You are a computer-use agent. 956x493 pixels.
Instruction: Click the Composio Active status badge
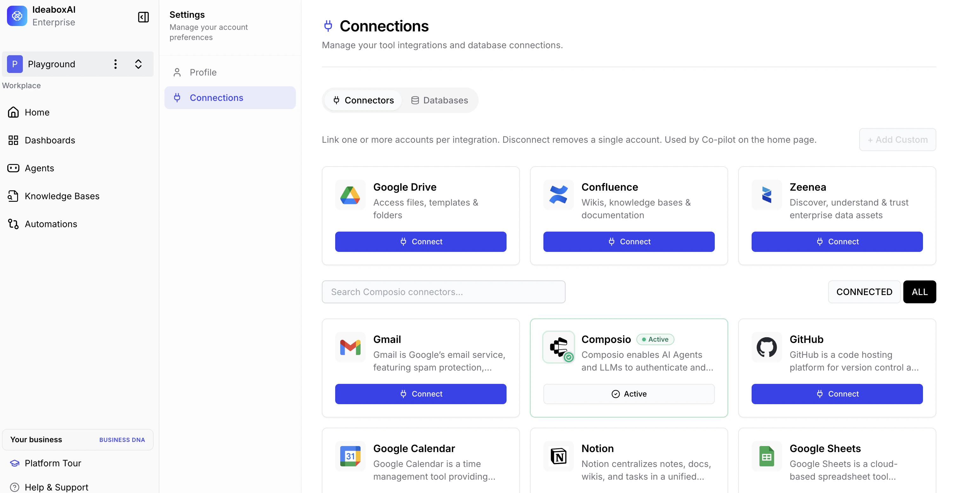click(655, 339)
